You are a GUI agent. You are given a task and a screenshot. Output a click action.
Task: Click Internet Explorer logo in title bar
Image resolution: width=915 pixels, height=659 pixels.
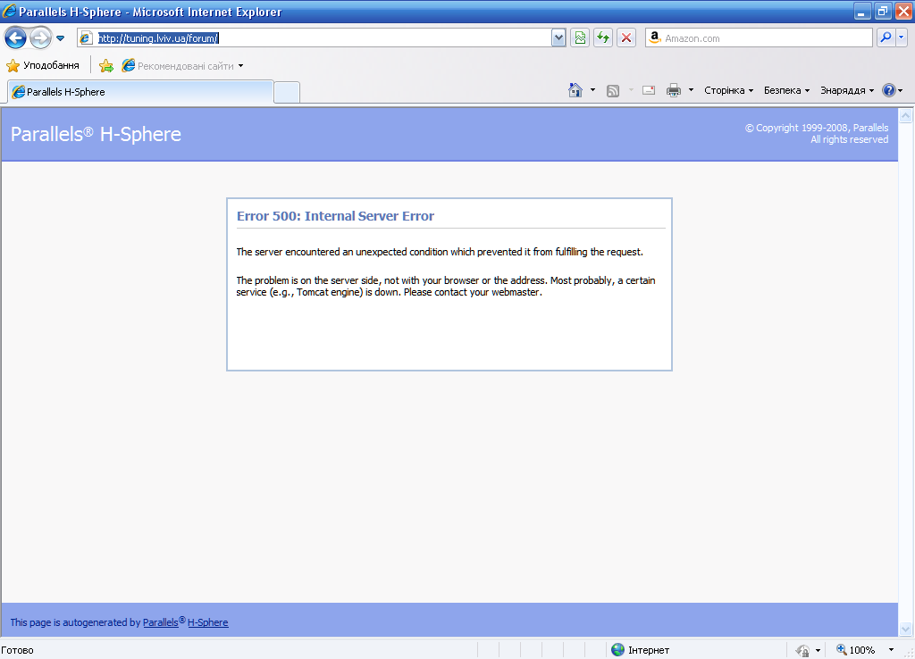click(9, 11)
